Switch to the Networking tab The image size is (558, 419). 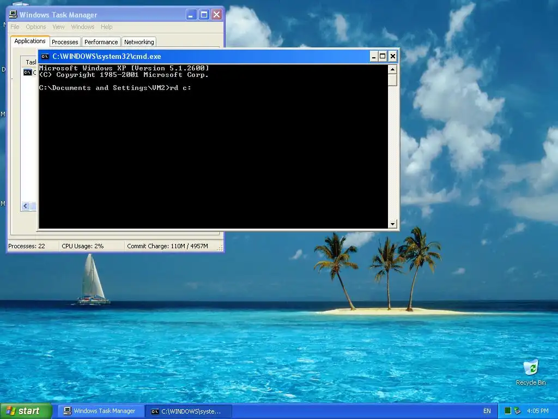click(x=139, y=42)
